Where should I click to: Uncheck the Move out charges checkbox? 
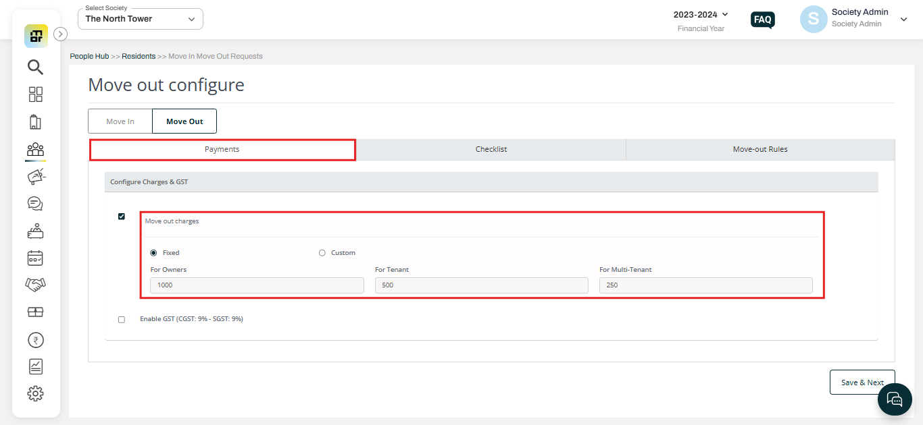[122, 217]
